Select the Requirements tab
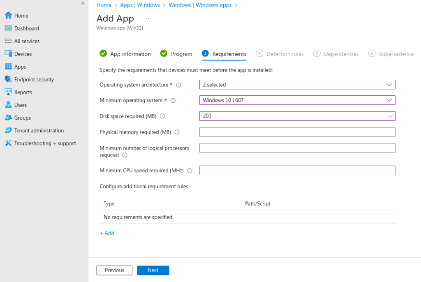The height and width of the screenshot is (282, 421). point(224,54)
